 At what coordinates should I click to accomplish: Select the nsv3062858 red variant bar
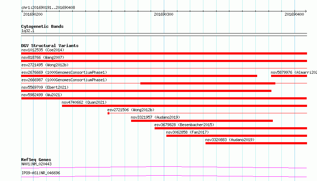pos(237,136)
